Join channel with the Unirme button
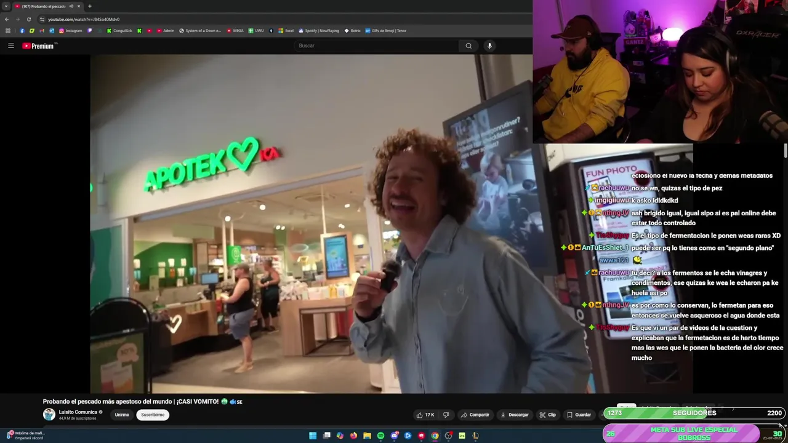788x443 pixels. pyautogui.click(x=122, y=415)
